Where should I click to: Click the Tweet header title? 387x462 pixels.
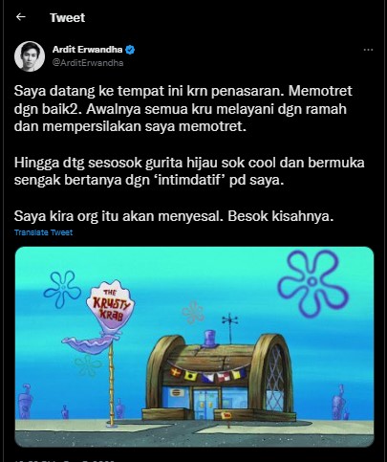point(67,17)
